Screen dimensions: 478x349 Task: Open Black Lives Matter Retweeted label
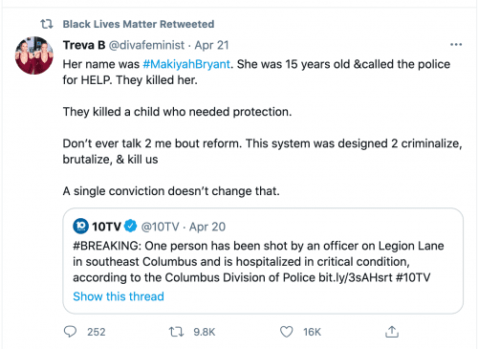[x=139, y=24]
